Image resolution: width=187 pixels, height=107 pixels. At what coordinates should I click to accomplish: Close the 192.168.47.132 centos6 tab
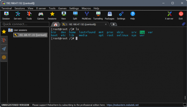click(x=106, y=24)
